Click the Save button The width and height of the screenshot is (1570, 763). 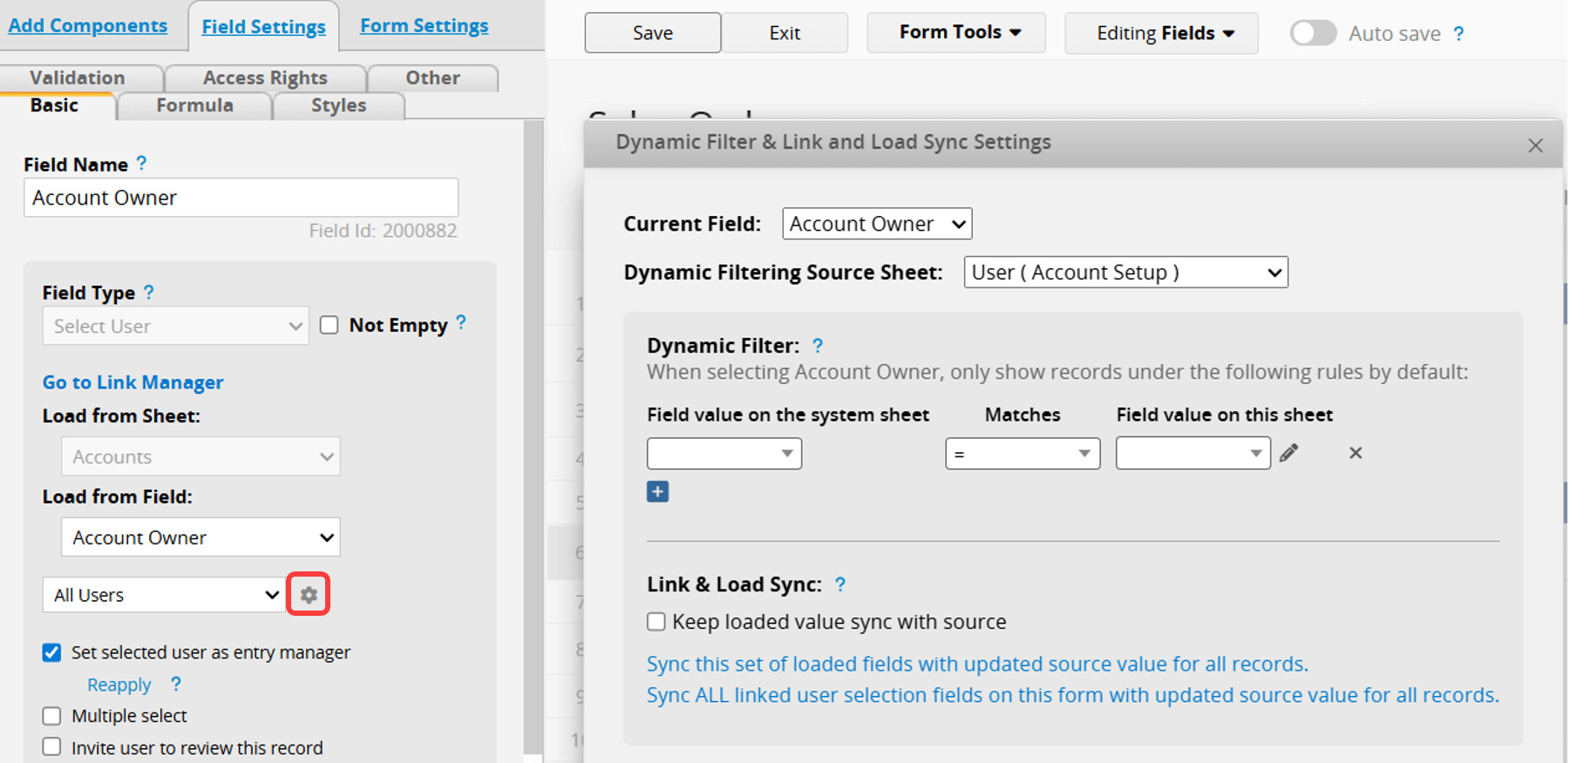(x=652, y=33)
